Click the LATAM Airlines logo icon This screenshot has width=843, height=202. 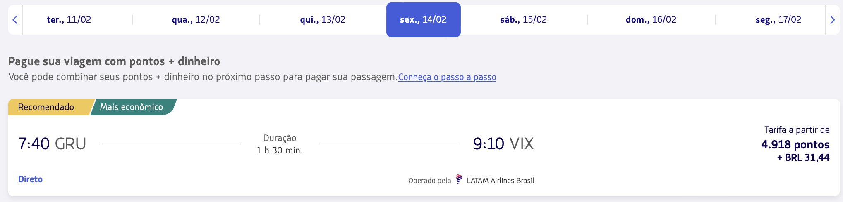[459, 179]
